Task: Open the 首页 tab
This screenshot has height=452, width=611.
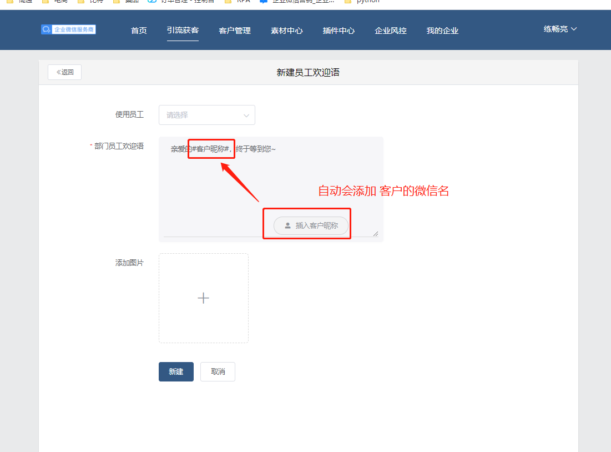Action: click(139, 31)
